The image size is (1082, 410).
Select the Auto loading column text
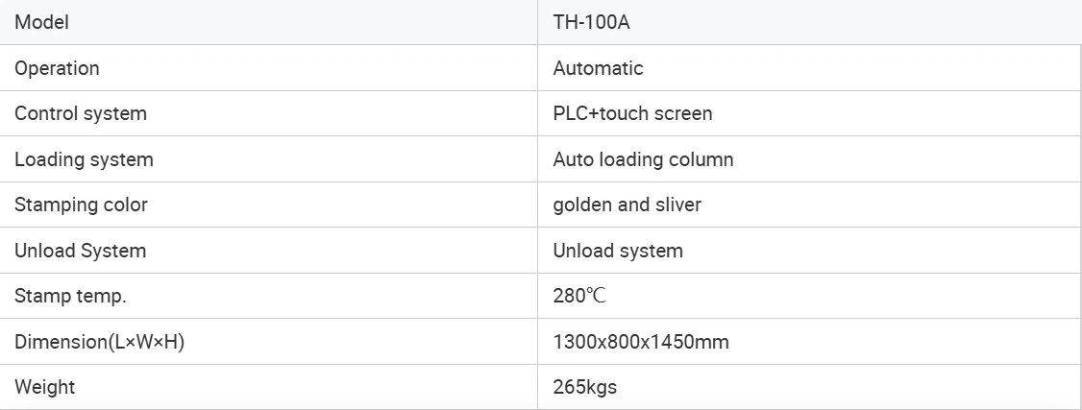(x=643, y=159)
